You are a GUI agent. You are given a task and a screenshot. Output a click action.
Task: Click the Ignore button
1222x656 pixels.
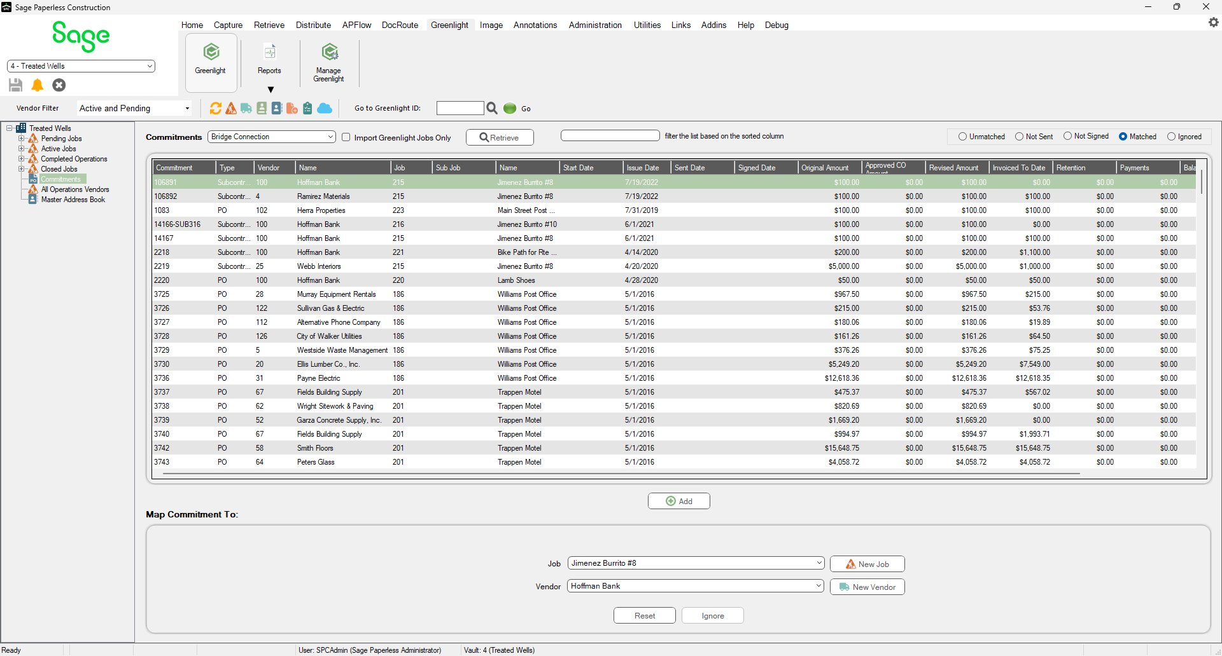713,615
